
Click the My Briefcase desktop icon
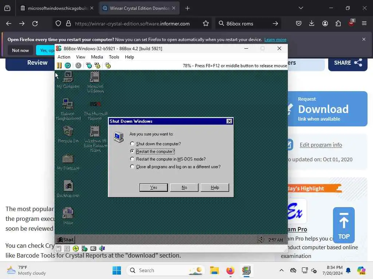tap(68, 162)
